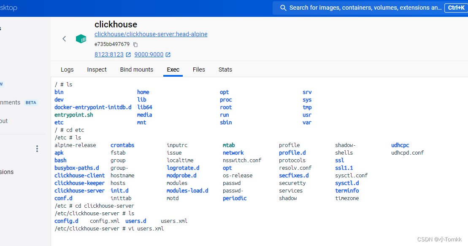Click the 9000:9000 port mapping link
This screenshot has width=468, height=246.
(149, 54)
